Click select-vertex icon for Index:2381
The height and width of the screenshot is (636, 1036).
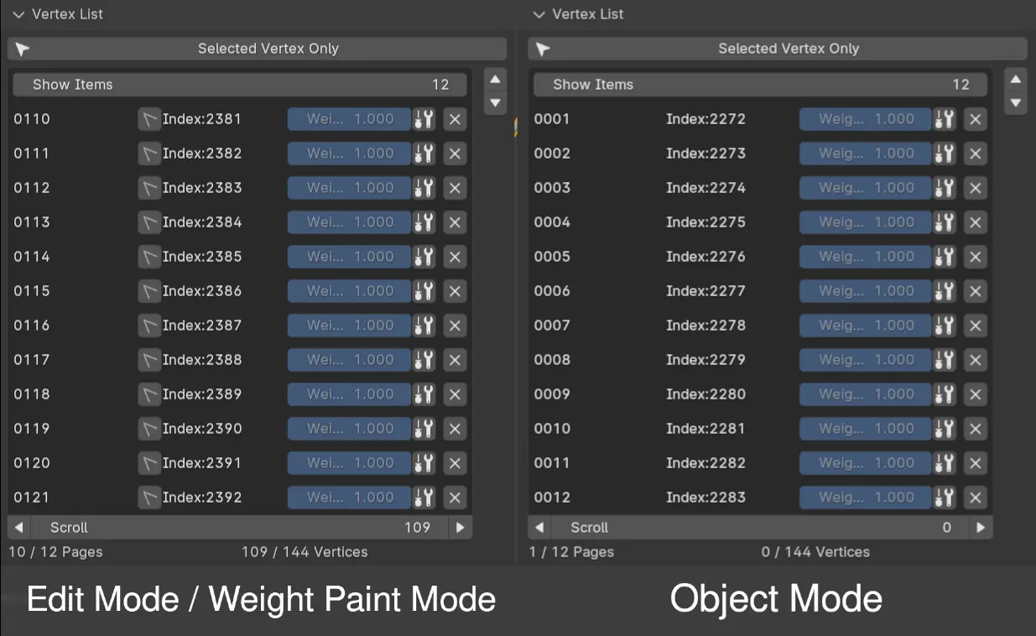[x=148, y=119]
